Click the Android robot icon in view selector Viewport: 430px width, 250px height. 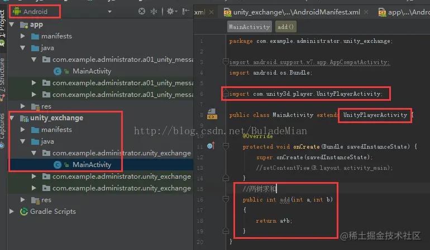(x=17, y=11)
